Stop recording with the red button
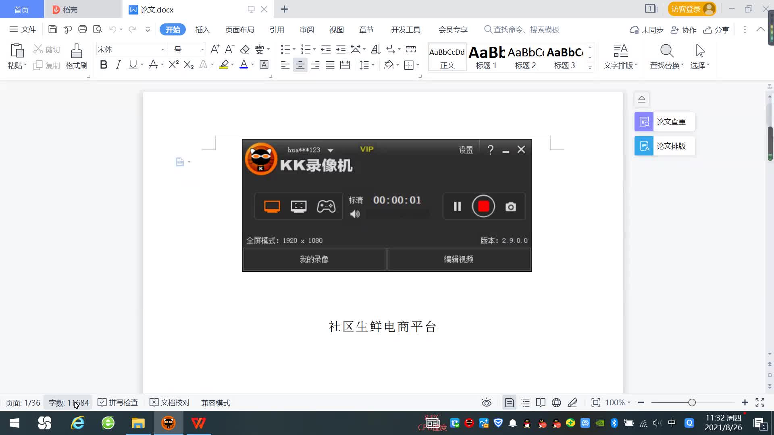774x435 pixels. click(483, 206)
